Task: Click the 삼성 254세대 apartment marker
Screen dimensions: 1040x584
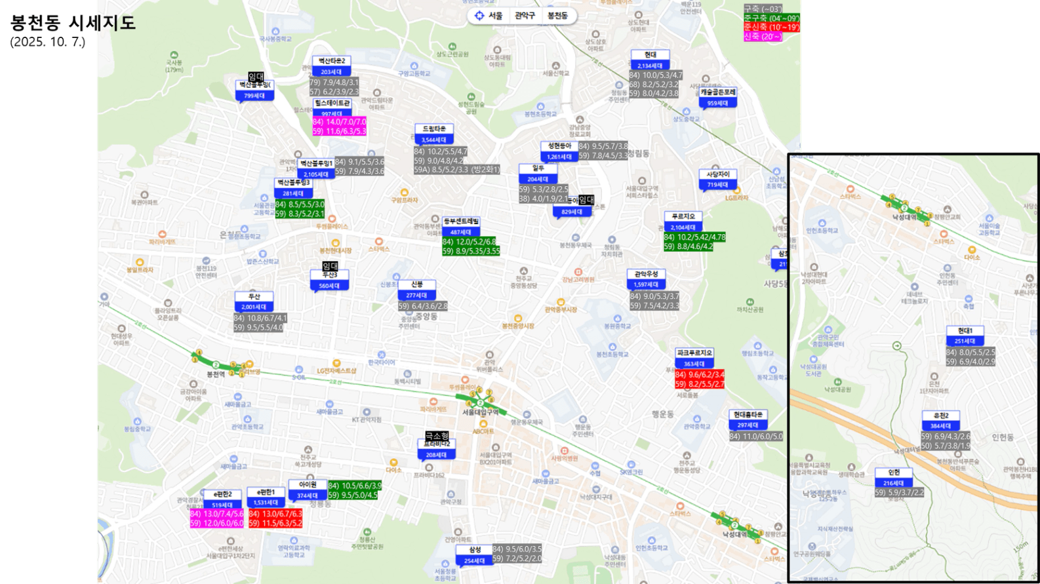Action: pyautogui.click(x=475, y=555)
